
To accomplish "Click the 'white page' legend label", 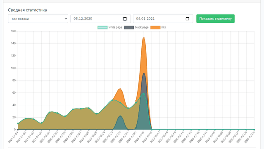I will [x=115, y=27].
